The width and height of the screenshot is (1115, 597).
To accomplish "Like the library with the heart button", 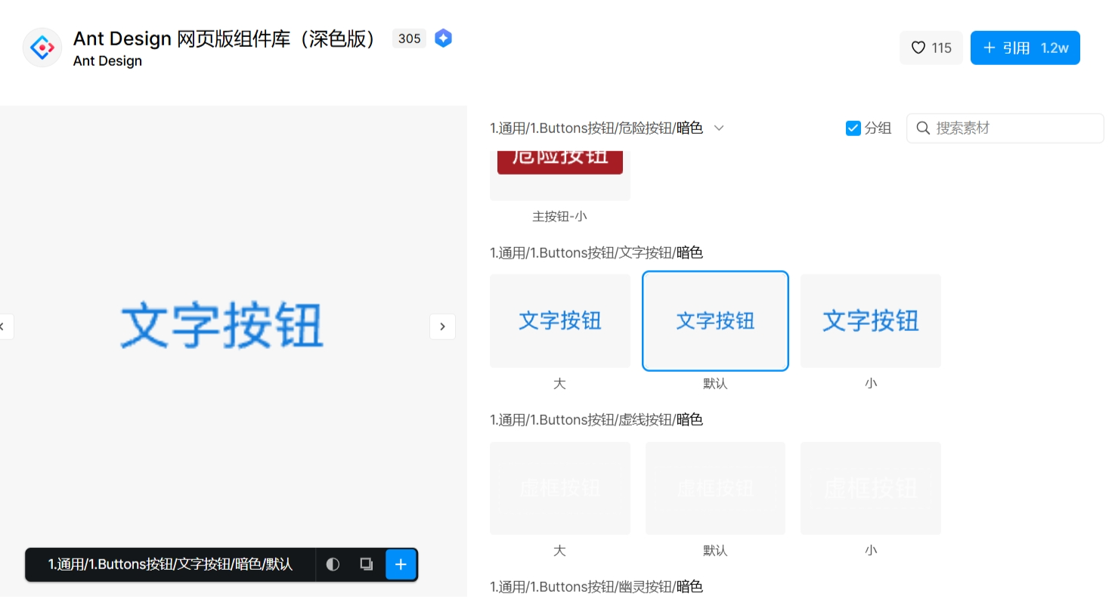I will (931, 48).
